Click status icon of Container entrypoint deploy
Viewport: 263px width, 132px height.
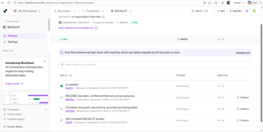coord(62,109)
